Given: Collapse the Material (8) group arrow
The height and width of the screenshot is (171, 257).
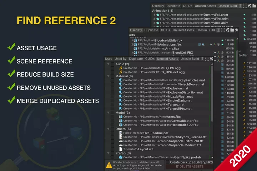Looking at the screenshot, I should (x=108, y=76).
